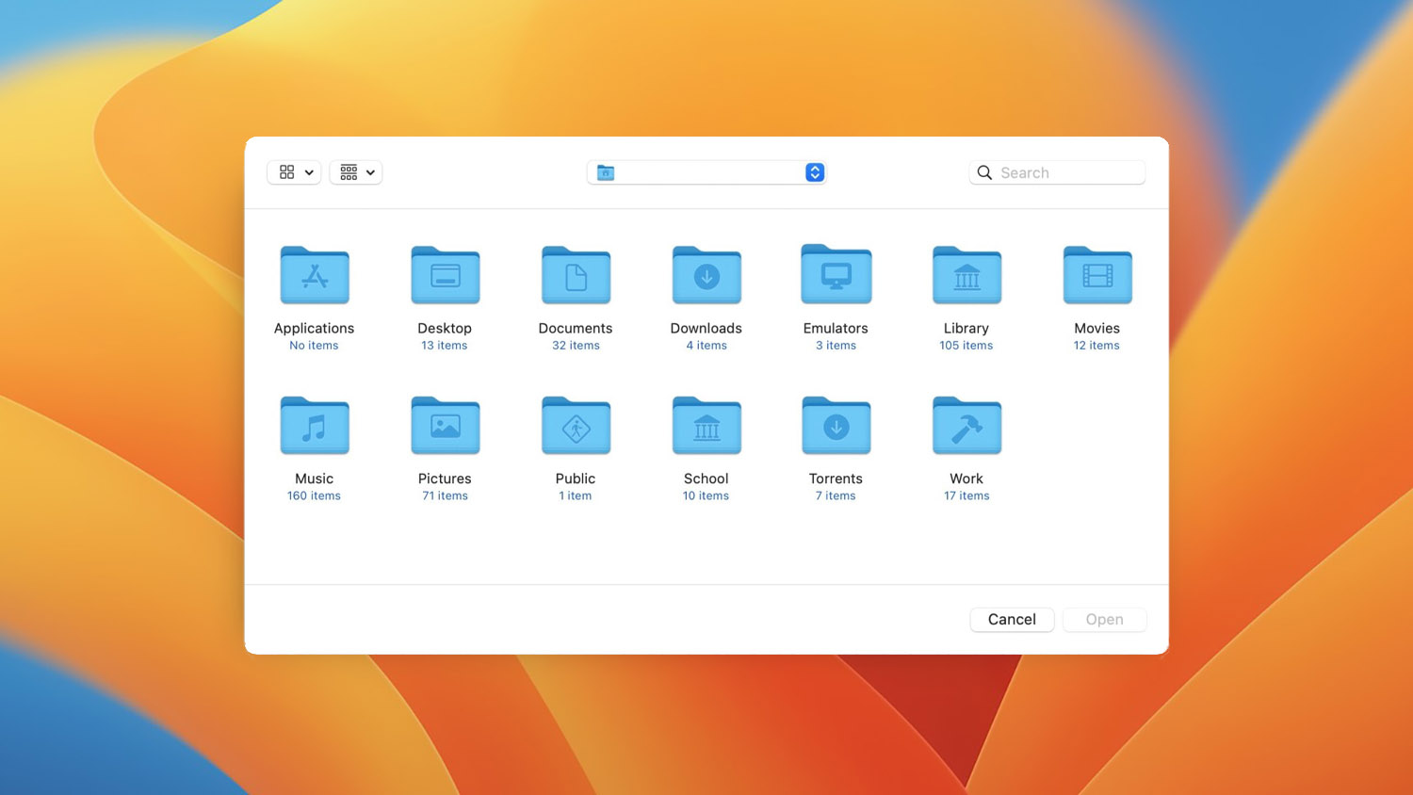Click the 'Pictures' folder name label
Viewport: 1413px width, 795px height.
[445, 479]
